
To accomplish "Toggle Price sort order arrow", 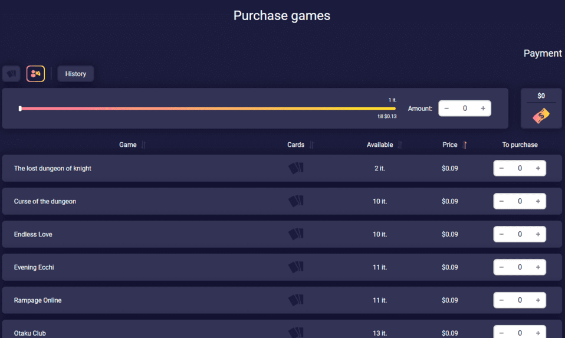I will pyautogui.click(x=465, y=145).
